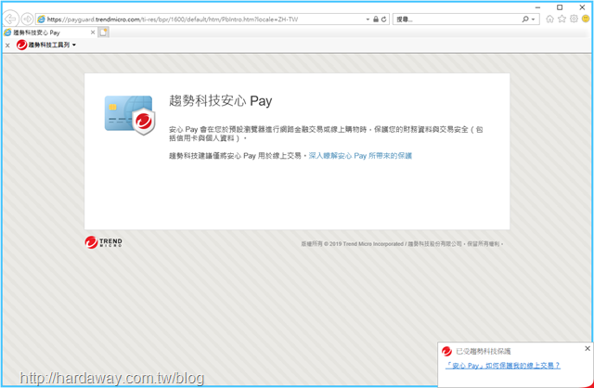Close the browser window
Screen dimensions: 594x388
pos(582,7)
